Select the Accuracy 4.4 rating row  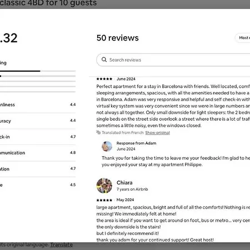(38, 121)
